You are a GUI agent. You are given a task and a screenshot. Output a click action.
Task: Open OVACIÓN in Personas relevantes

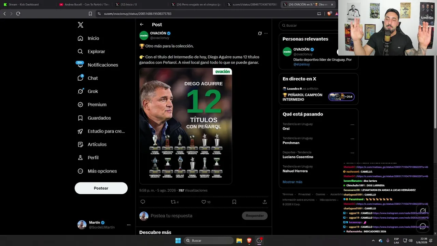pos(301,49)
